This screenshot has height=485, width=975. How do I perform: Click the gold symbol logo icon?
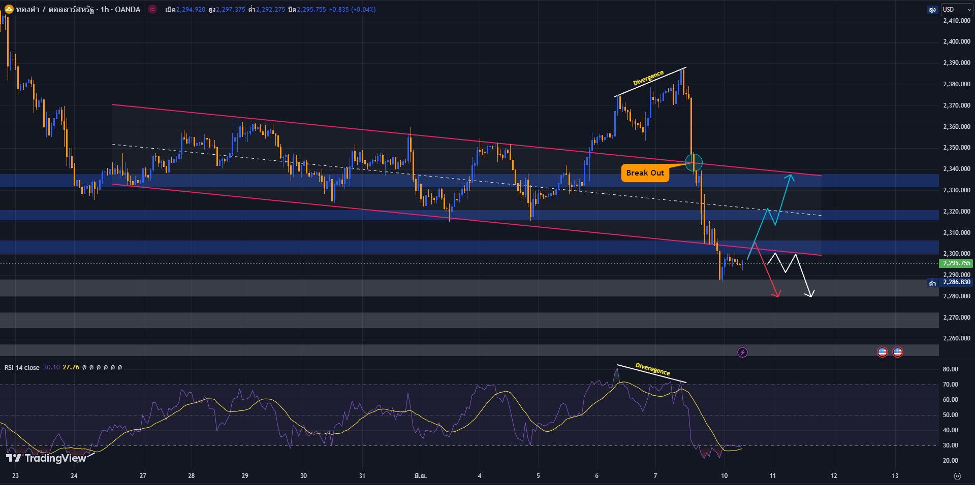[9, 9]
